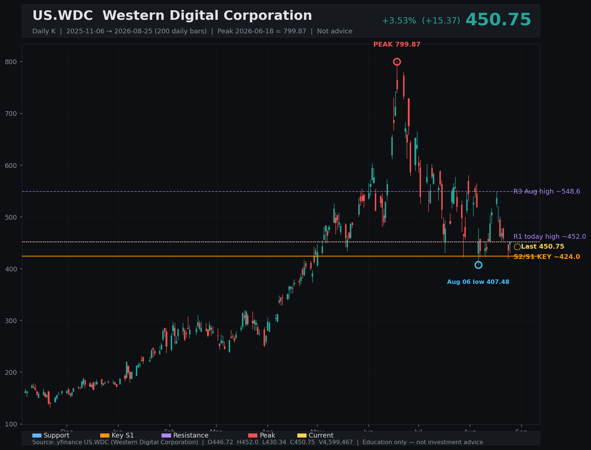591x450 pixels.
Task: Click the 'US.WDC Western Digital Corporation' title
Action: pos(172,16)
